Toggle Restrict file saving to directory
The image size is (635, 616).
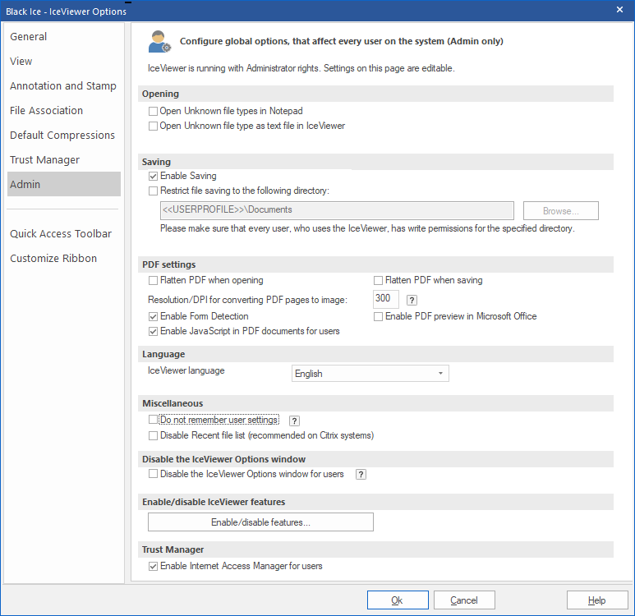(153, 191)
